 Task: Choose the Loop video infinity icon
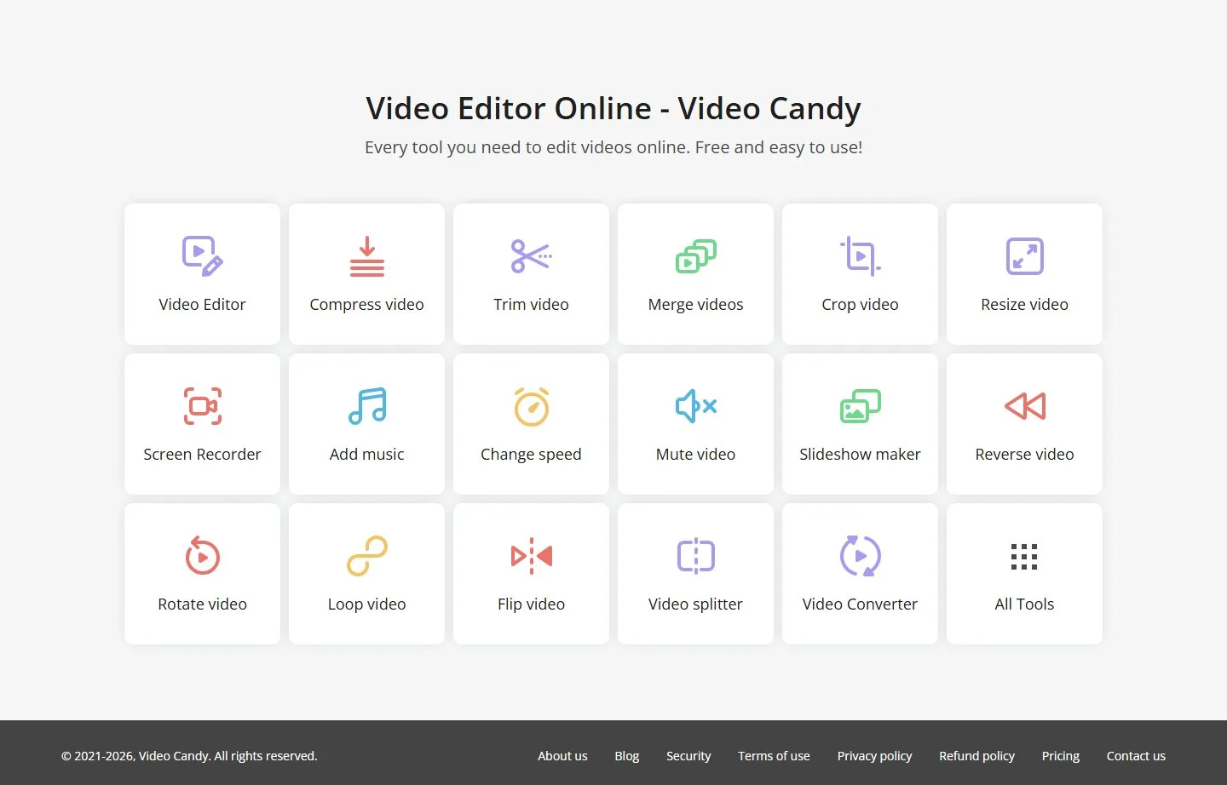[367, 556]
